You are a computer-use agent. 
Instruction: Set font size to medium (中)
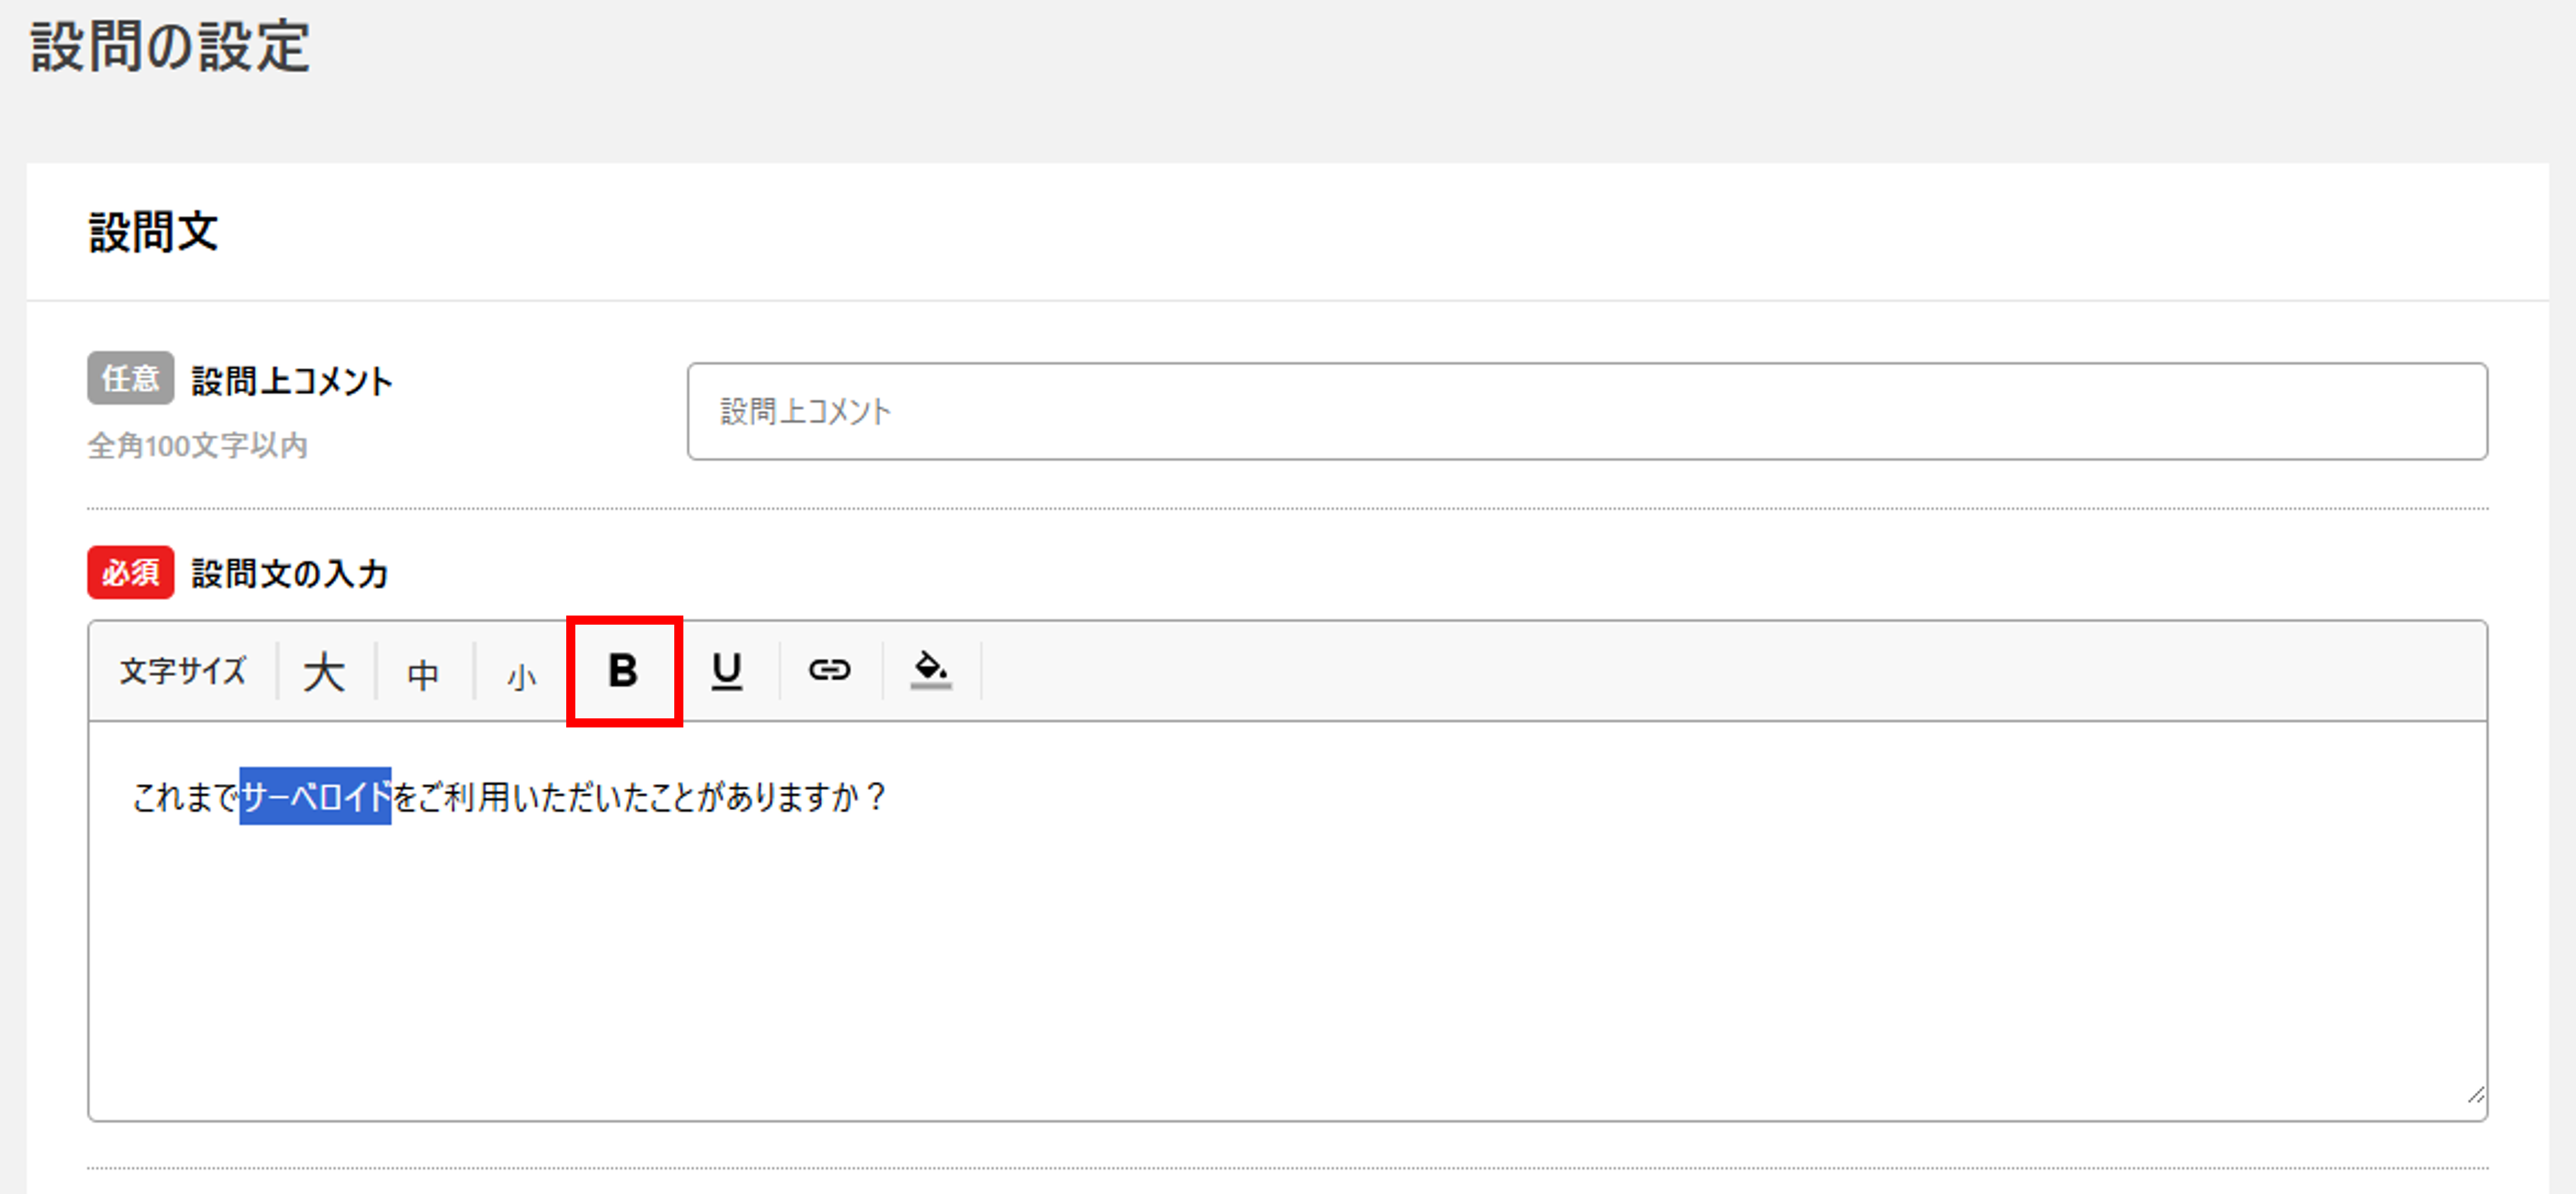tap(423, 675)
